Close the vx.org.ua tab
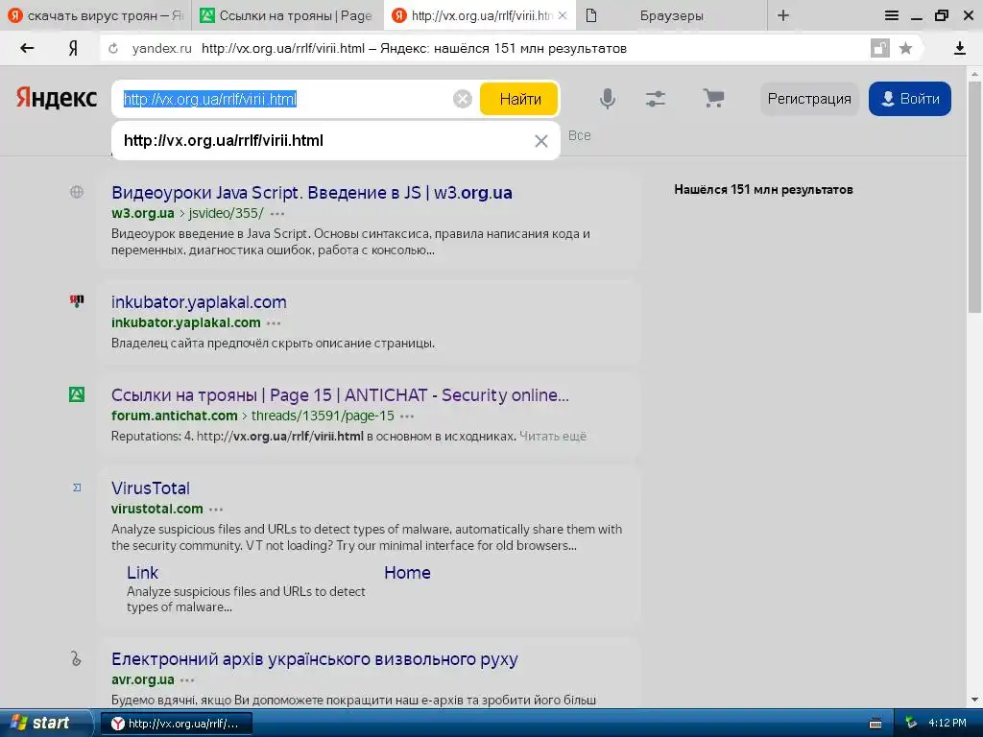983x737 pixels. [563, 15]
